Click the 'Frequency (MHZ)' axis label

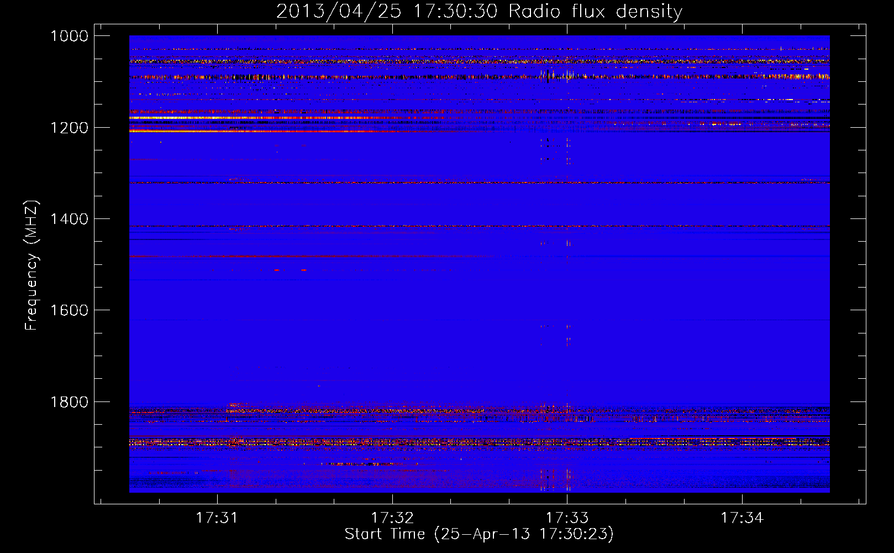31,265
